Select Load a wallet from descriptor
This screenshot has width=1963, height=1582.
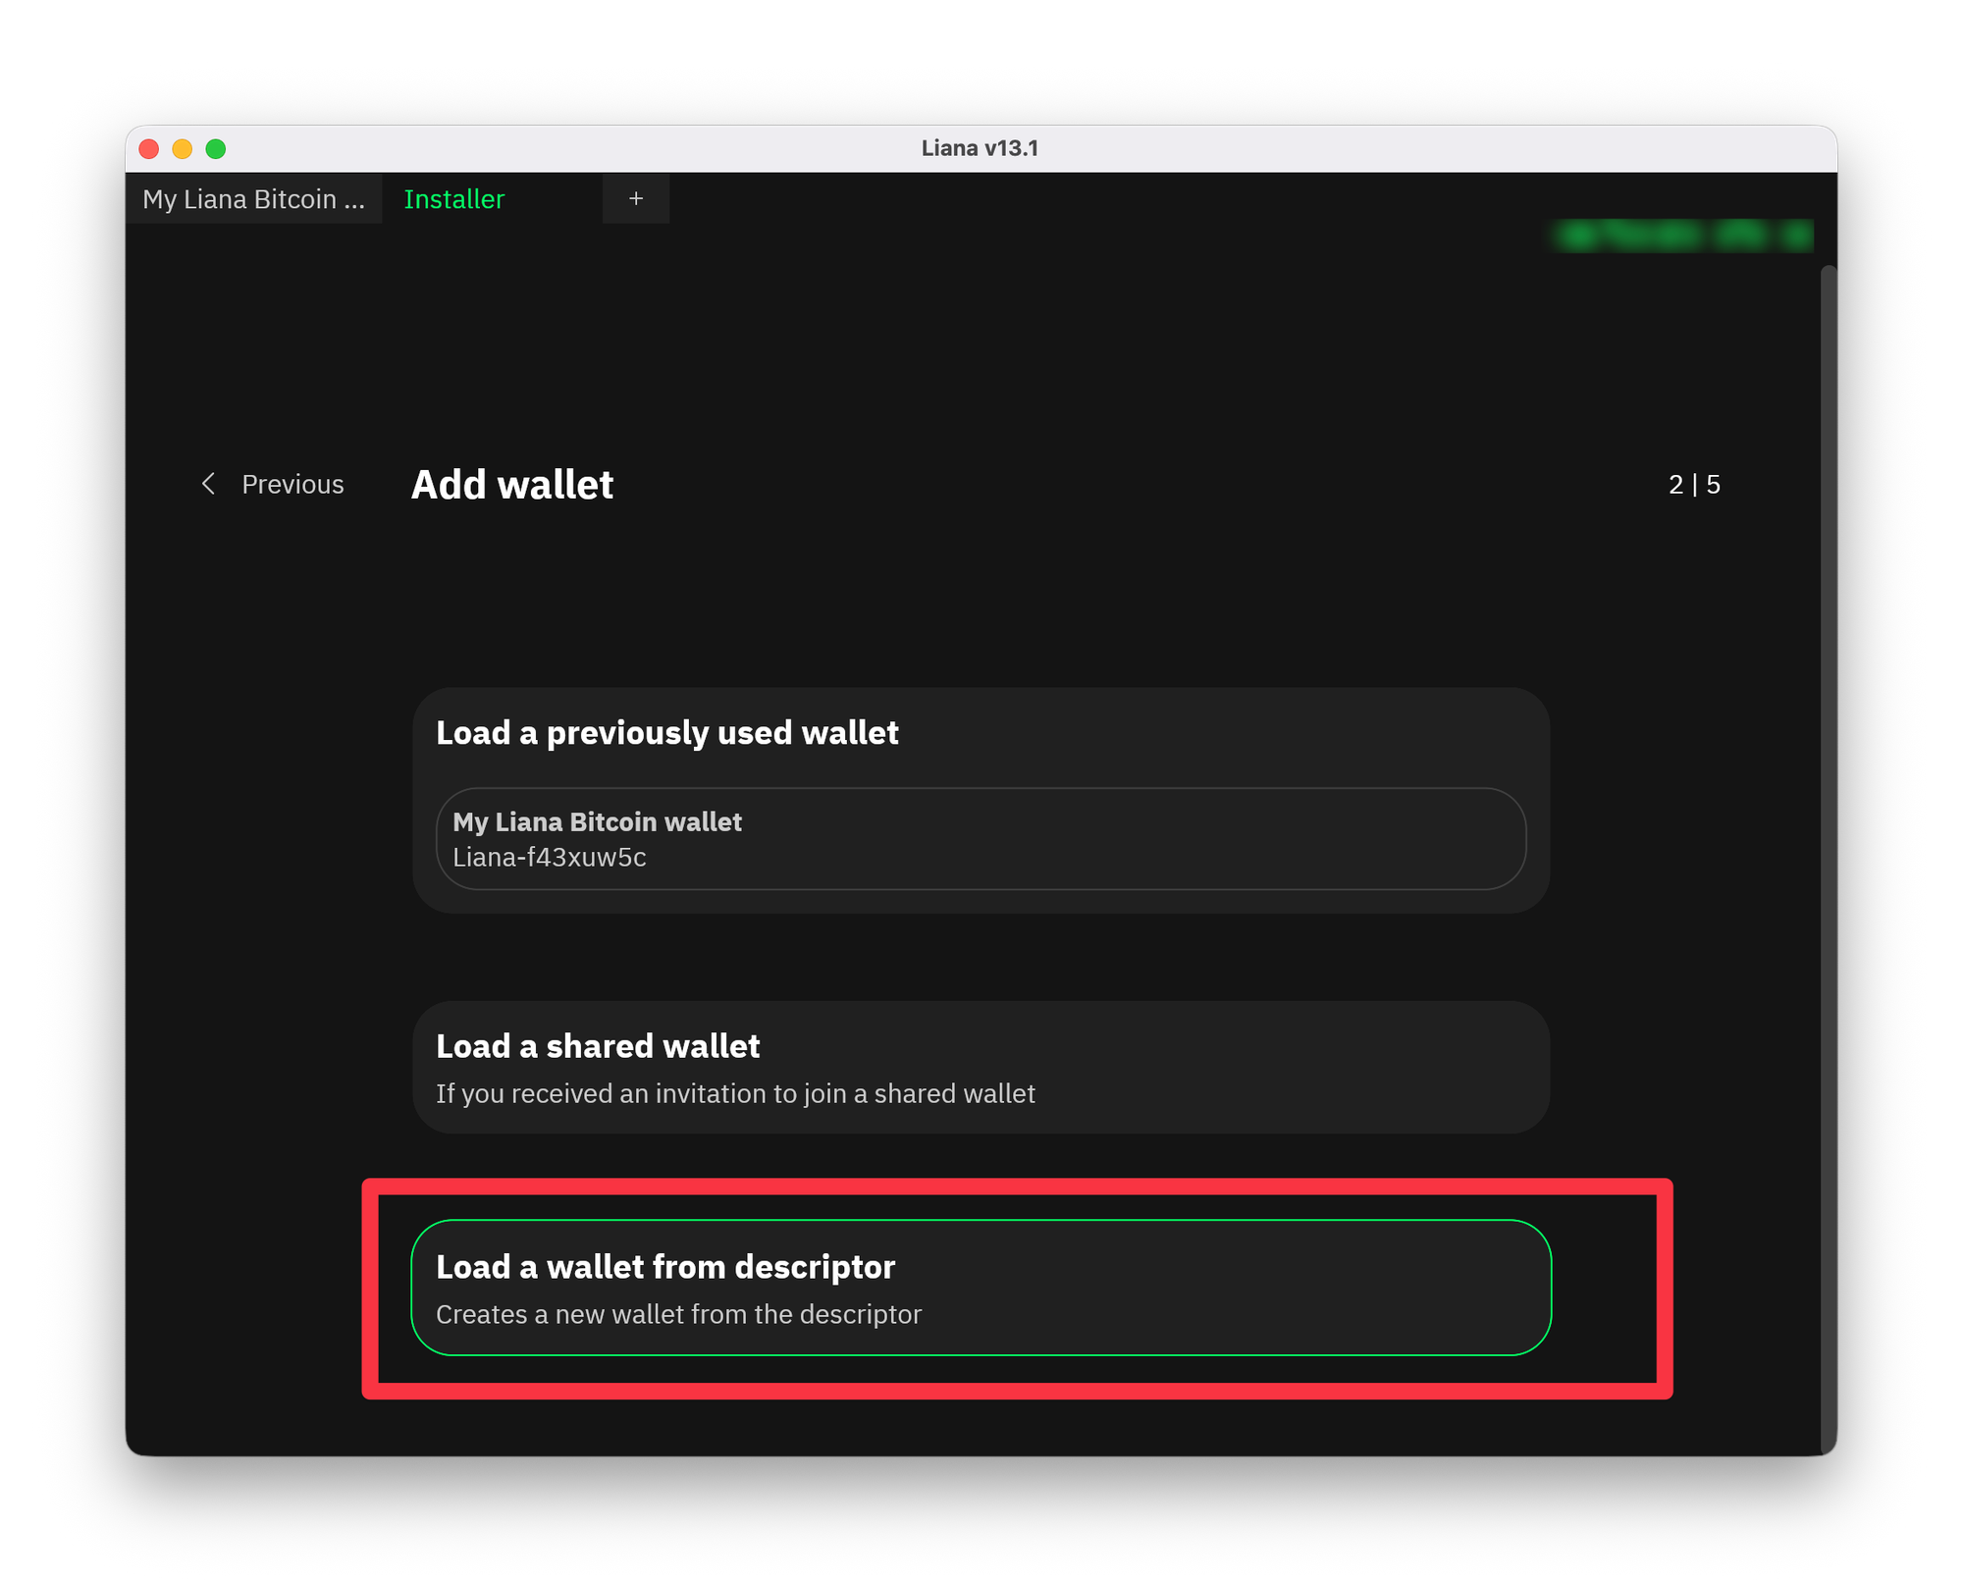[x=980, y=1287]
